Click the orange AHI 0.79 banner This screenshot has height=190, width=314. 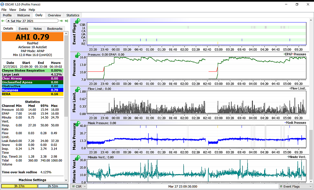click(x=33, y=37)
